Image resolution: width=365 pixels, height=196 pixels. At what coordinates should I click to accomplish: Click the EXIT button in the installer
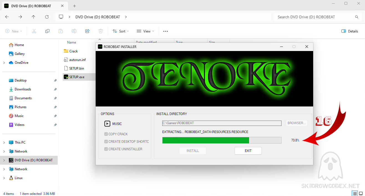click(x=248, y=151)
